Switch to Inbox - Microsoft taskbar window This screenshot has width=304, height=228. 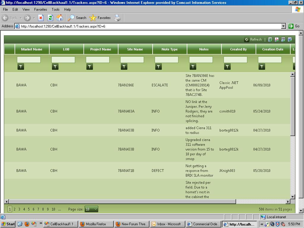coord(168,224)
